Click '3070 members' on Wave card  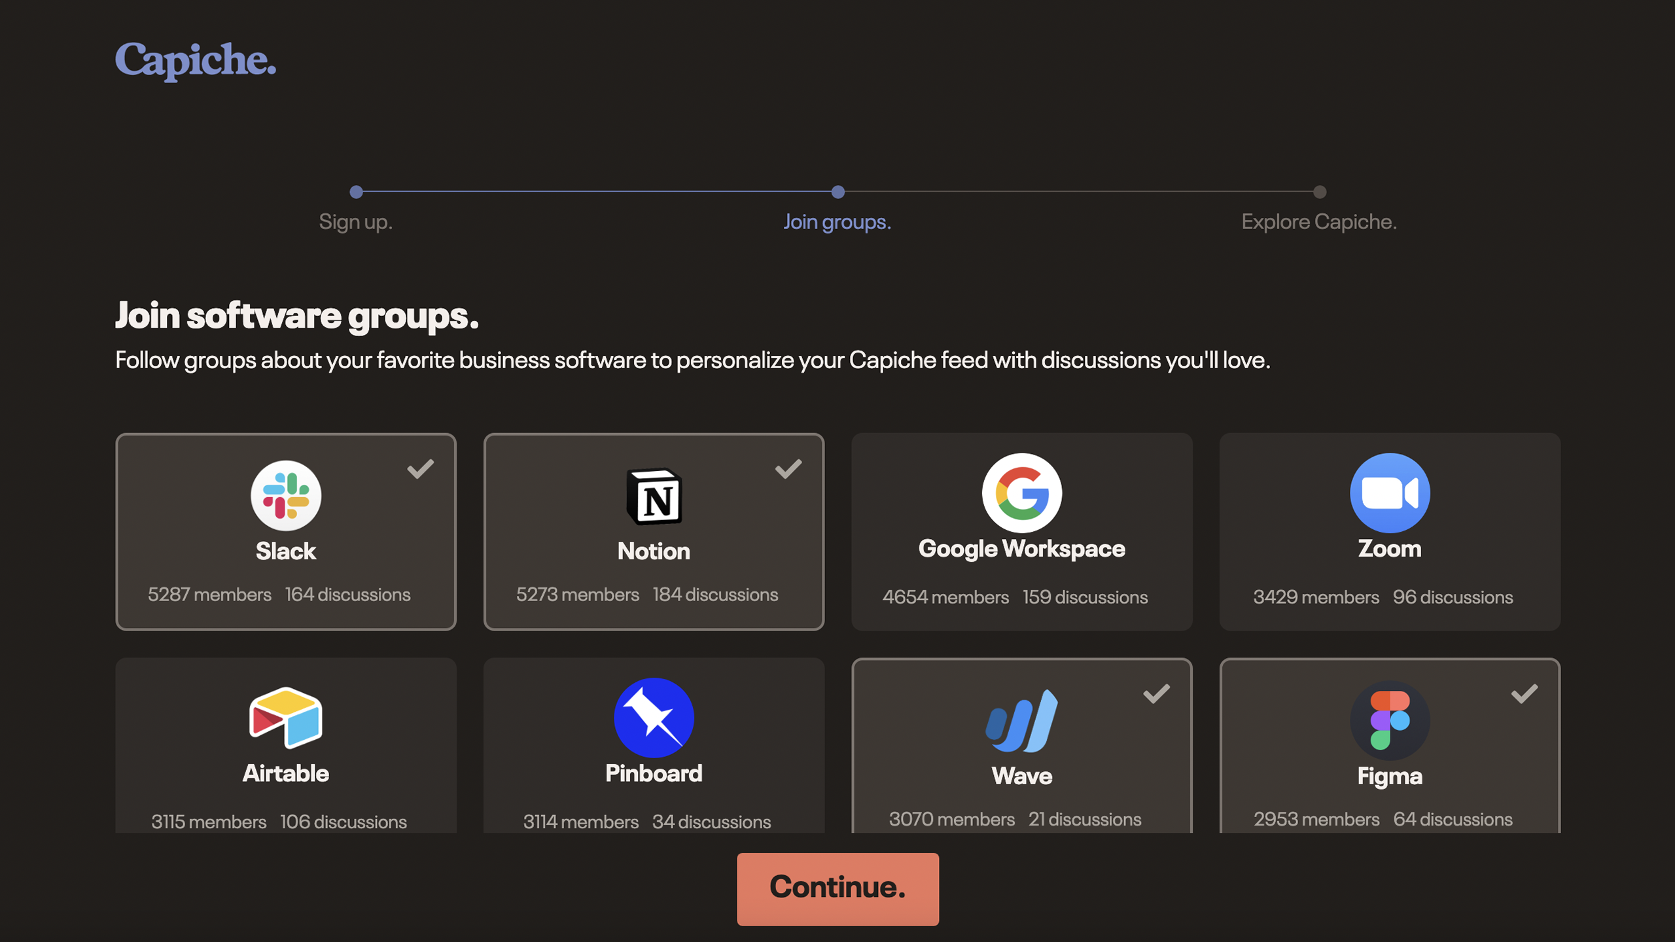951,819
